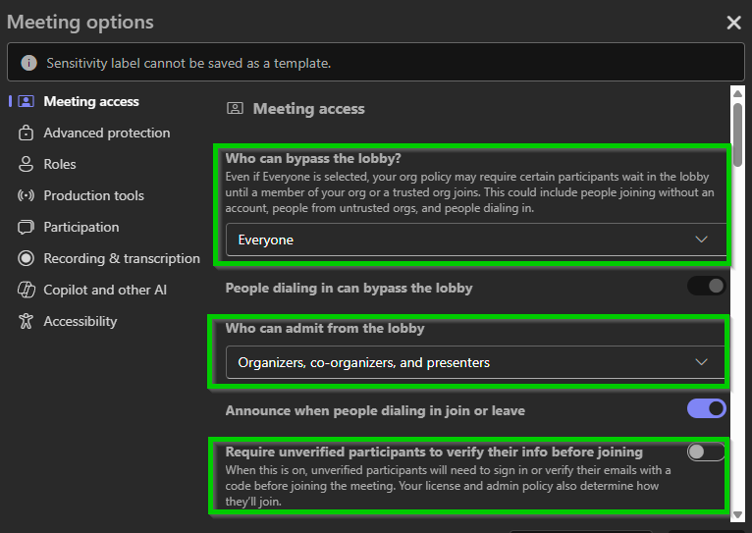Enable require unverified participants to verify
The image size is (752, 533).
click(706, 452)
